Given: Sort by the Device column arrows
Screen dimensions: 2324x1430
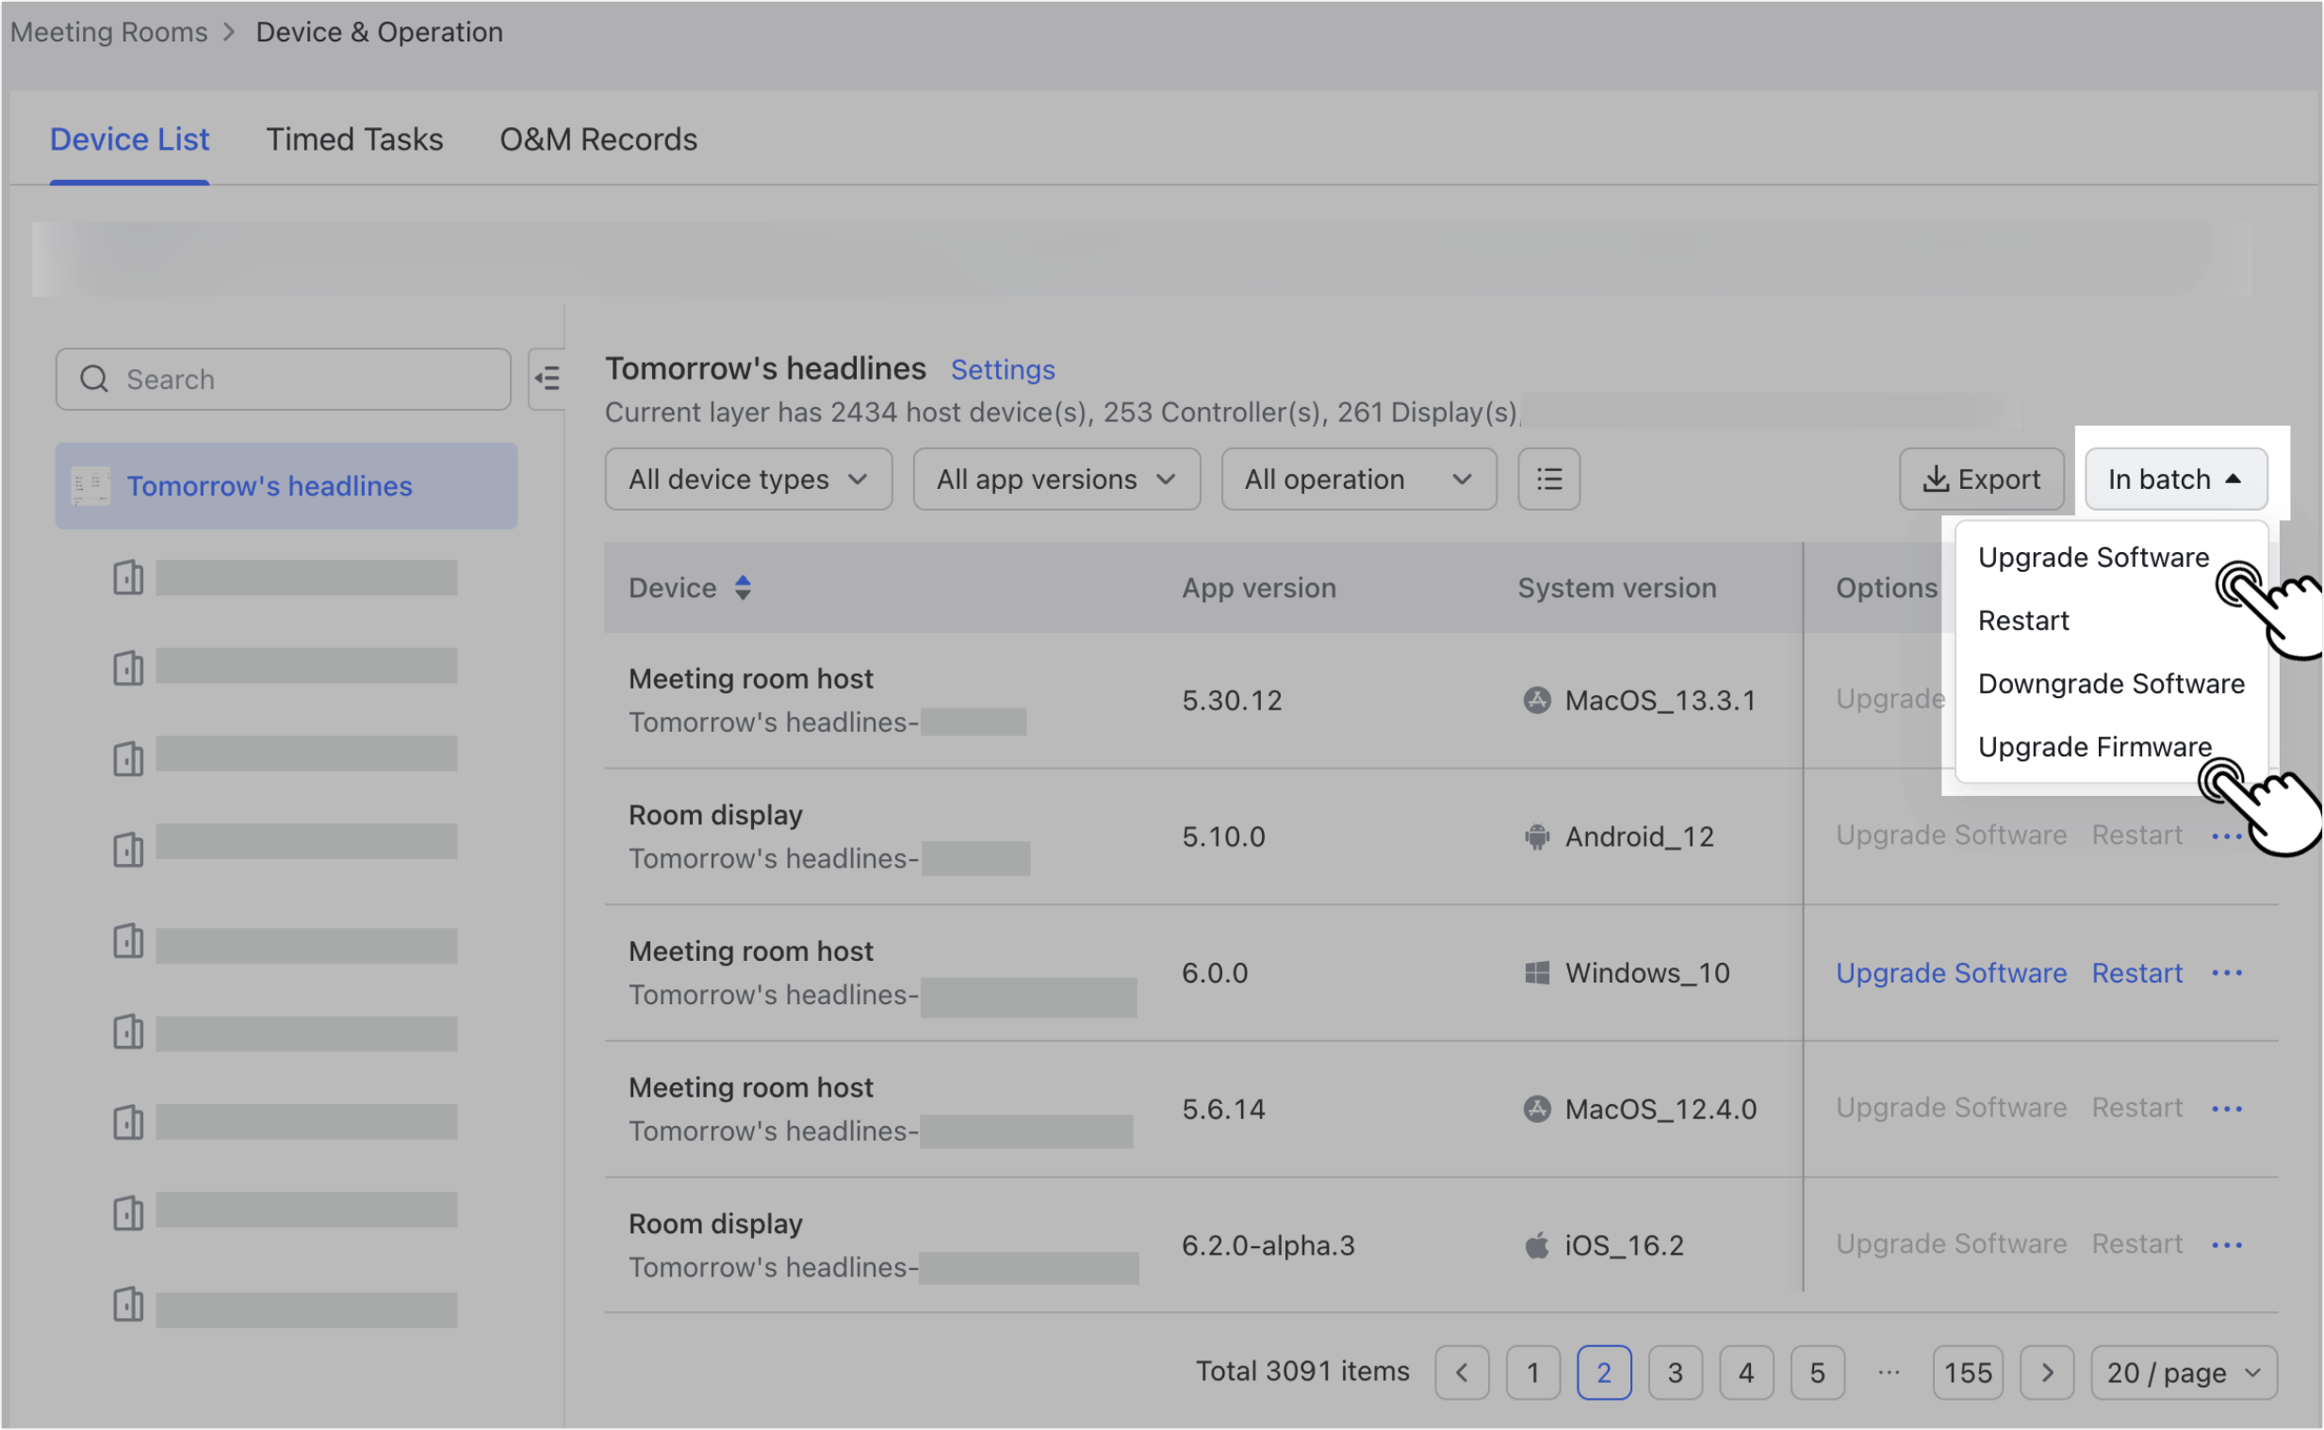Looking at the screenshot, I should (x=743, y=587).
